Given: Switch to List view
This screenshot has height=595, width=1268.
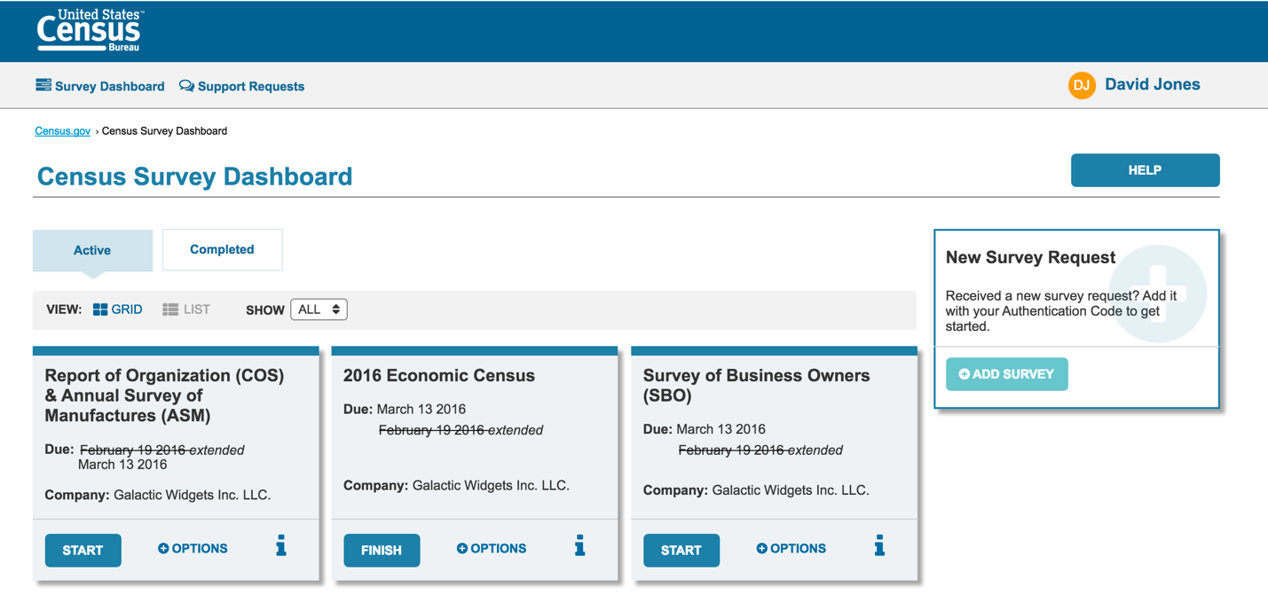Looking at the screenshot, I should [x=186, y=309].
